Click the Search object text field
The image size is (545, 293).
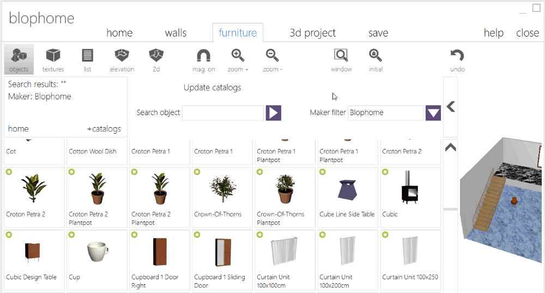click(223, 113)
